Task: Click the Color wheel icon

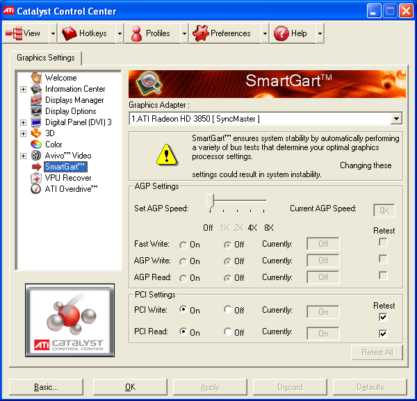Action: click(x=36, y=145)
